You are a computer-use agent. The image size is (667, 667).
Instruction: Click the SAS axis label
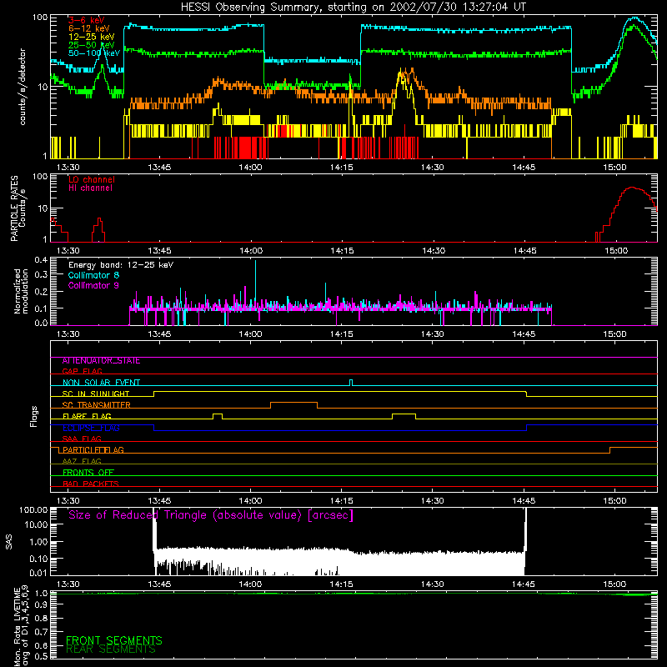coord(8,542)
